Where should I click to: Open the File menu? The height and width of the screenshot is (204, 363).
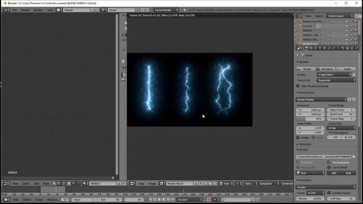[x=15, y=10]
